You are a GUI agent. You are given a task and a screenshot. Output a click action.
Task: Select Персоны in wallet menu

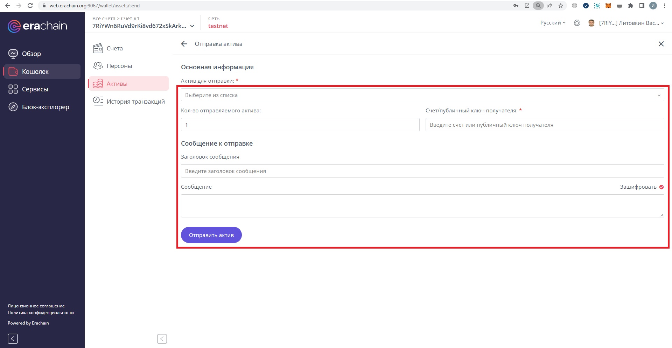(x=119, y=66)
